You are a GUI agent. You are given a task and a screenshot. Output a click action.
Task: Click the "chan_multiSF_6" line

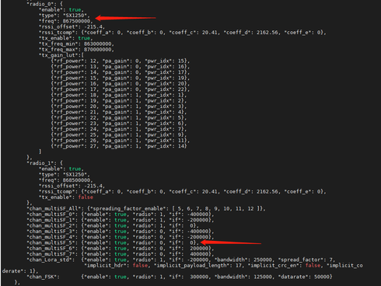click(121, 249)
